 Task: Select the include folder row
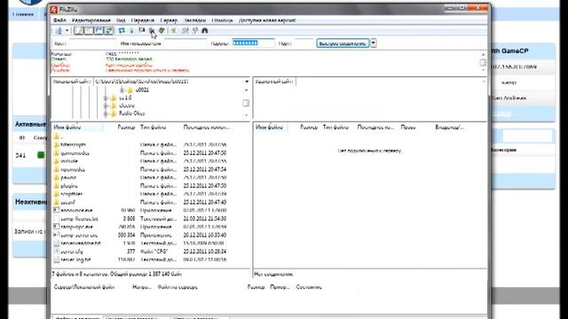pyautogui.click(x=150, y=161)
